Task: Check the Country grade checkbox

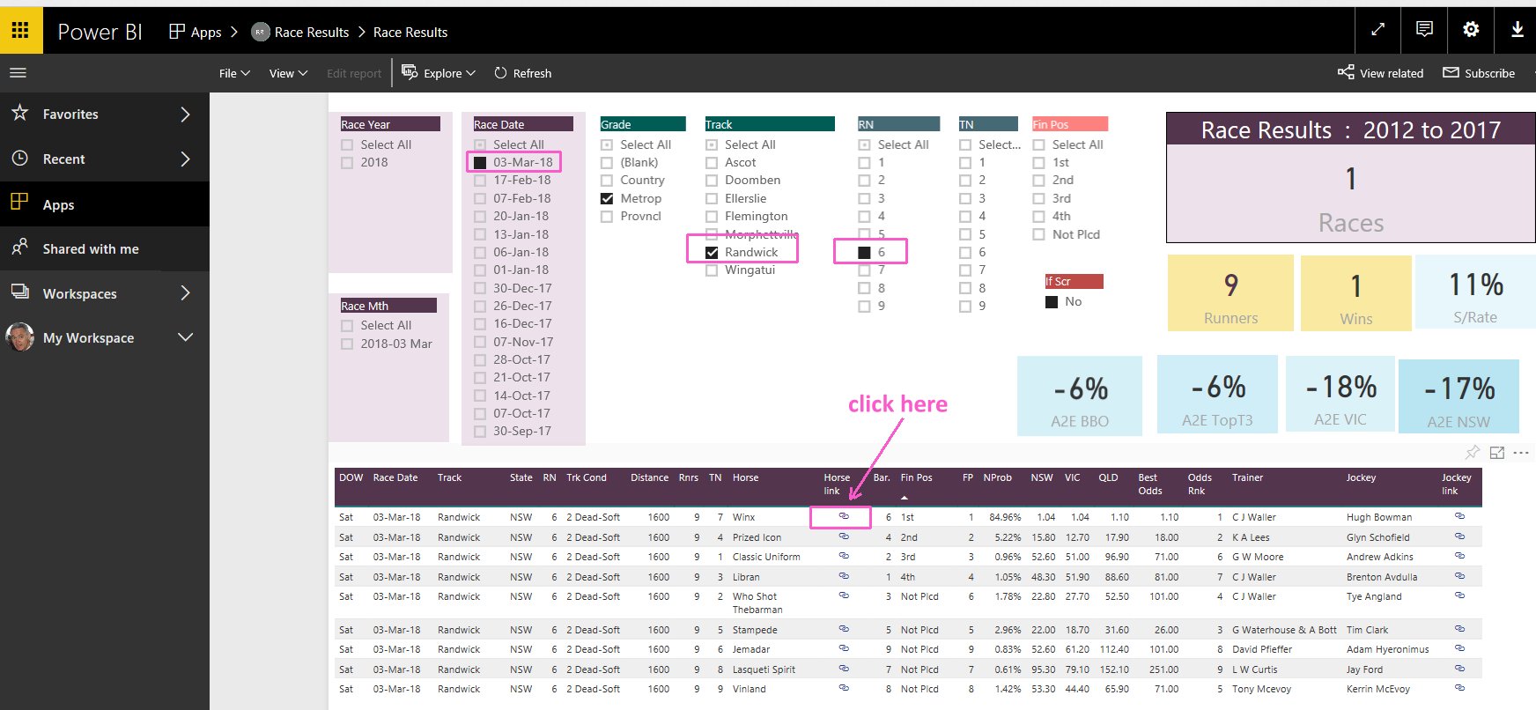Action: tap(607, 180)
